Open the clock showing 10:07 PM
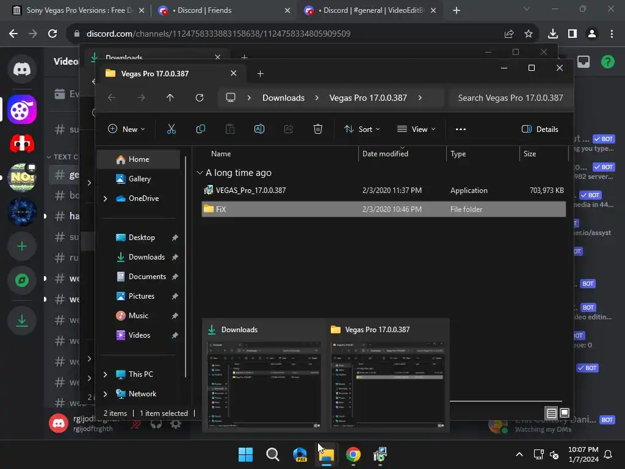Image resolution: width=625 pixels, height=469 pixels. pyautogui.click(x=583, y=454)
